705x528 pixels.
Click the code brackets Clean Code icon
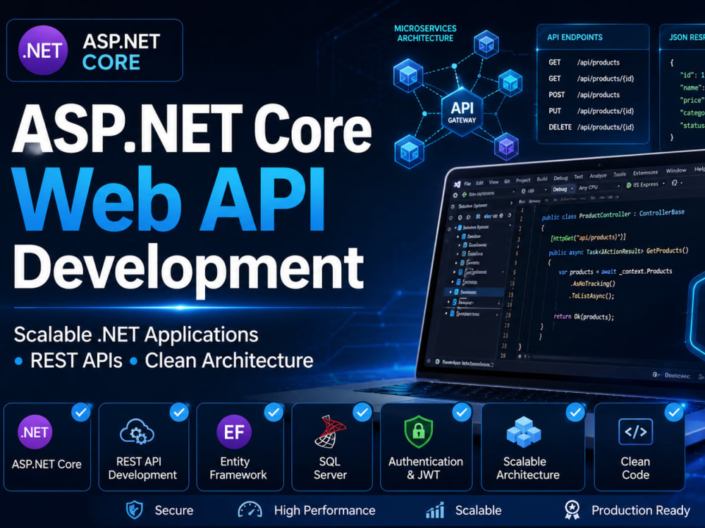635,432
